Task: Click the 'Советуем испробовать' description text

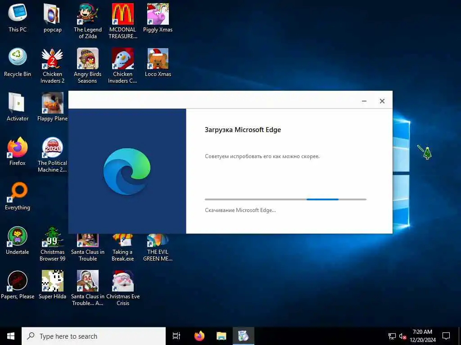Action: (262, 156)
